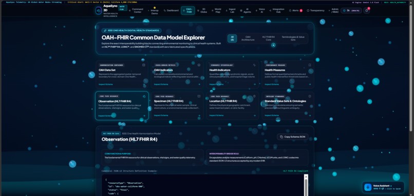Click the arrow on Standard Value Sets card
This screenshot has height=196, width=414.
310,115
